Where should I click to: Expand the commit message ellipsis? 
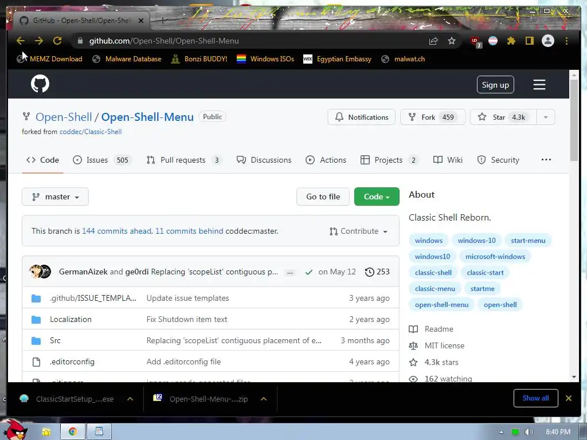click(x=289, y=272)
